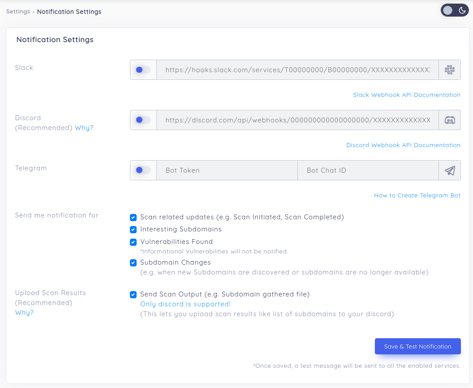Uncheck Interesting Subdomains checkbox
The image size is (473, 388).
pyautogui.click(x=133, y=230)
